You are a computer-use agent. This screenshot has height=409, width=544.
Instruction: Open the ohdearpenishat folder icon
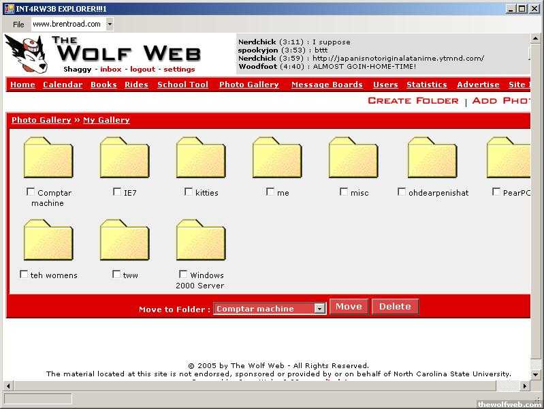432,158
